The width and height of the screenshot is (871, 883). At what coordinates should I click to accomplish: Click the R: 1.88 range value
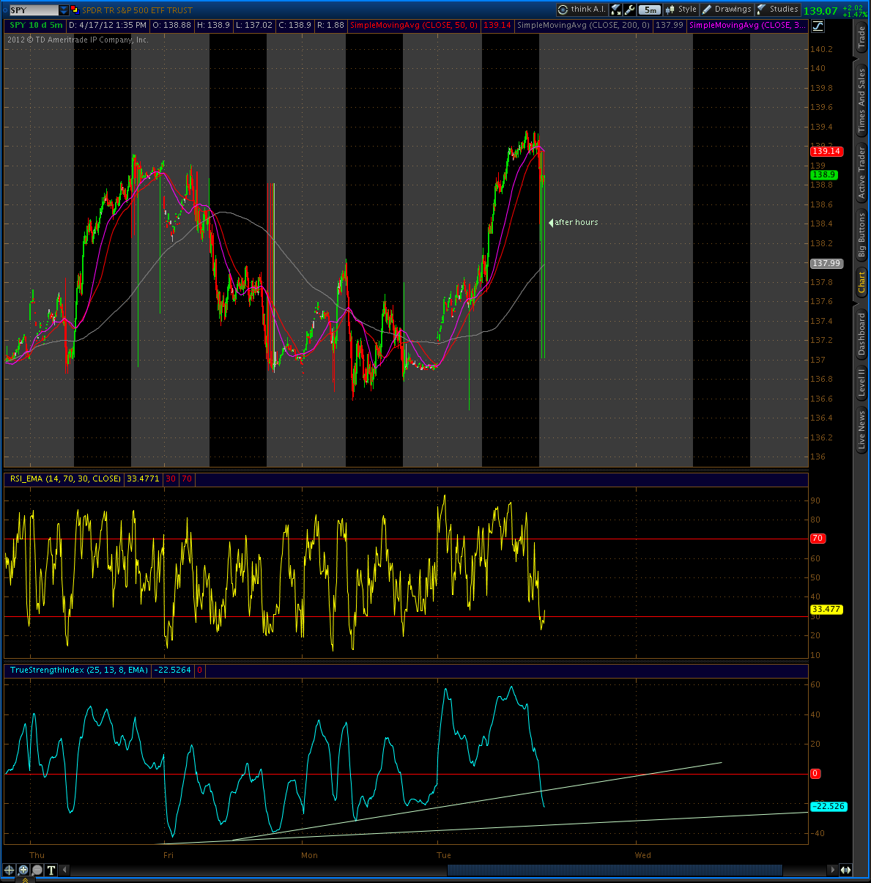(x=330, y=25)
